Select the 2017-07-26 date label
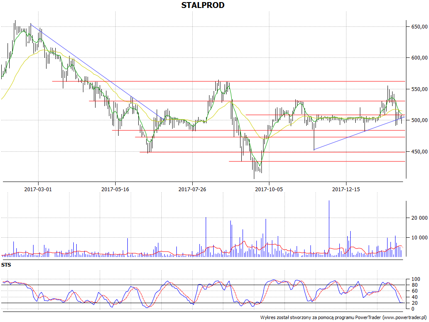Viewport: 429px width, 322px height. [192, 189]
